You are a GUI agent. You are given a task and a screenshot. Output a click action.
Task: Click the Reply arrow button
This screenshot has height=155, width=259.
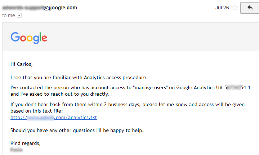coord(250,8)
